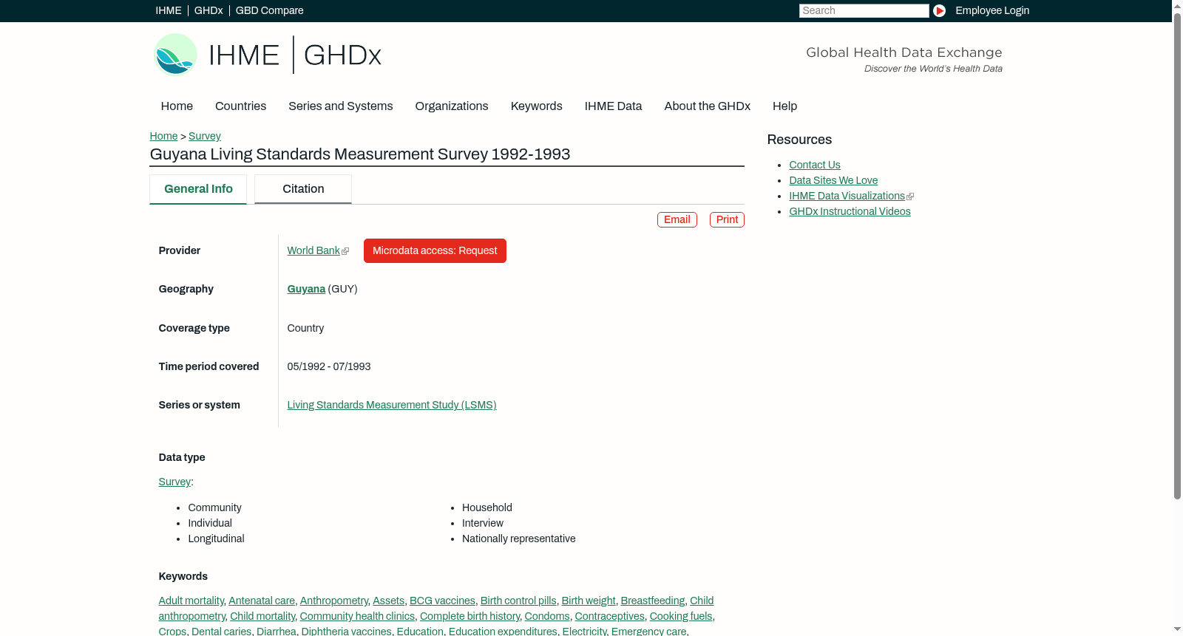Open the Countries menu item
Image resolution: width=1183 pixels, height=636 pixels.
240,106
